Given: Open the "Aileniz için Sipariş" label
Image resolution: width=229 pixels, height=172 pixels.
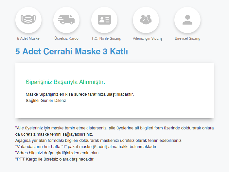Looking at the screenshot, I should point(148,38).
